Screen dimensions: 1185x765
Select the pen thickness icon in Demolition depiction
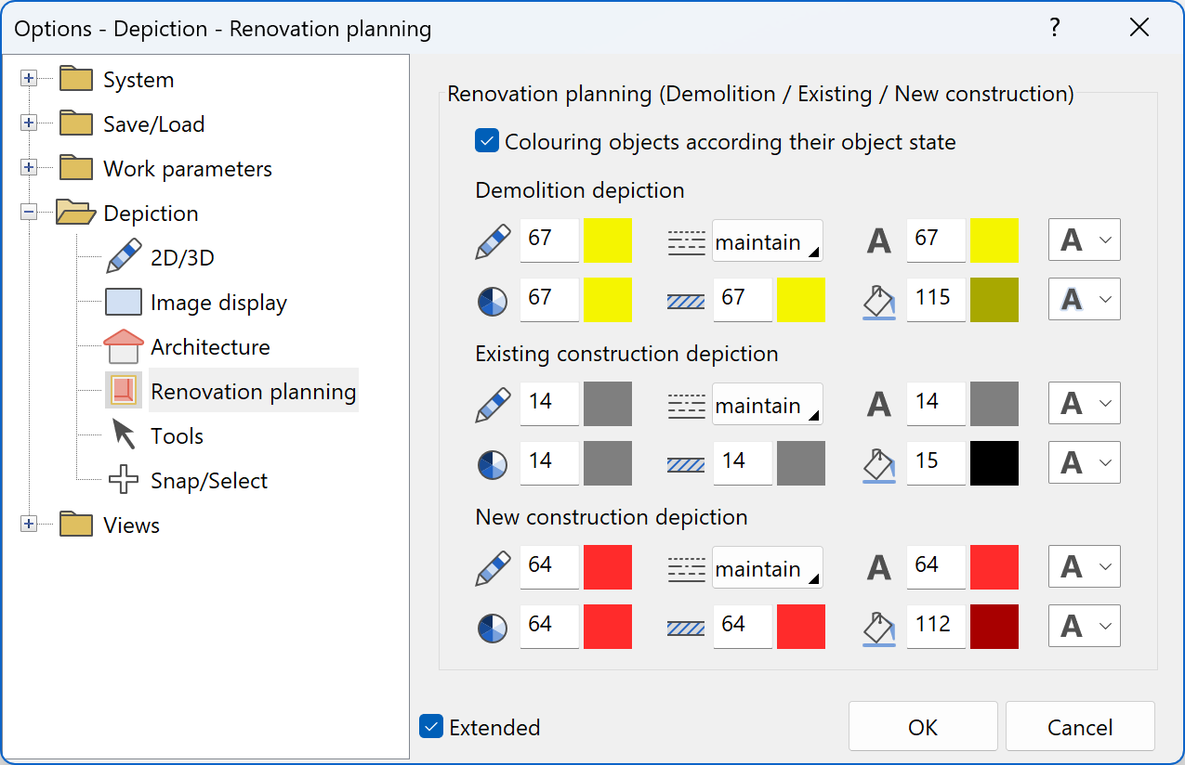(x=492, y=240)
